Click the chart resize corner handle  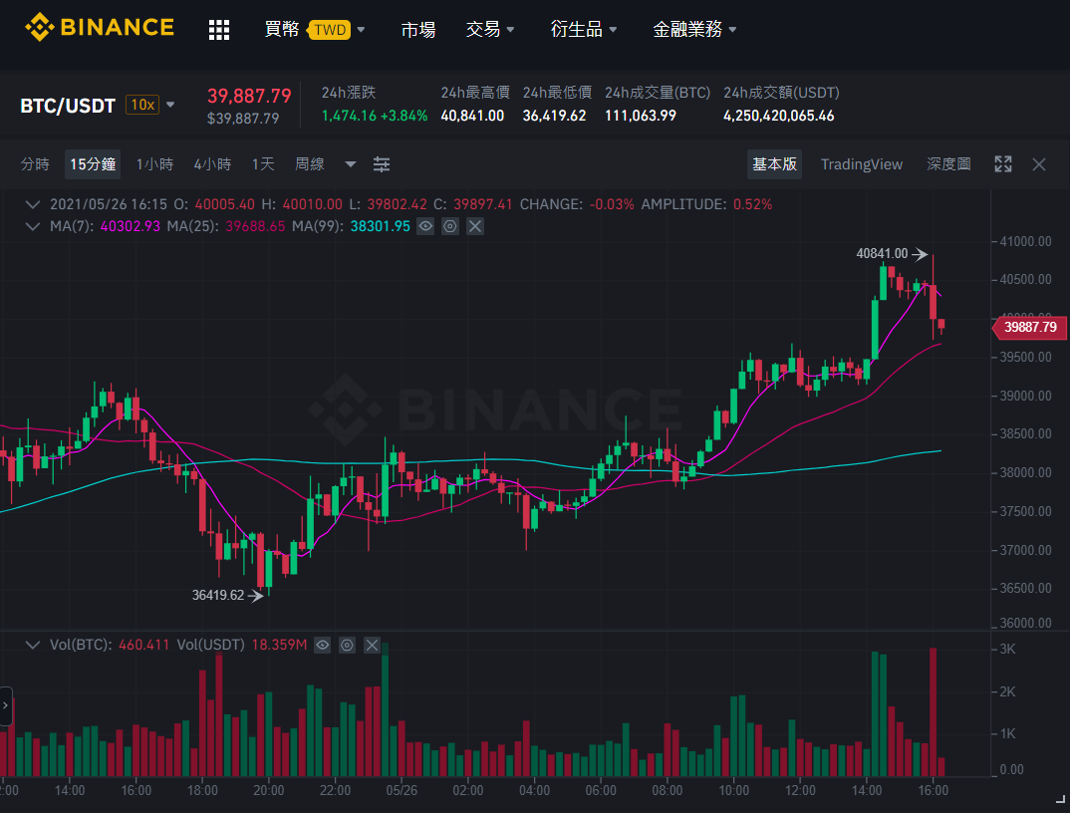1060,799
